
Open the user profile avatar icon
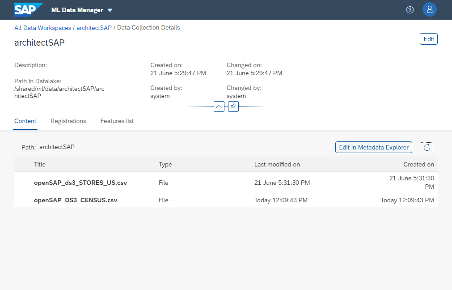click(x=429, y=9)
